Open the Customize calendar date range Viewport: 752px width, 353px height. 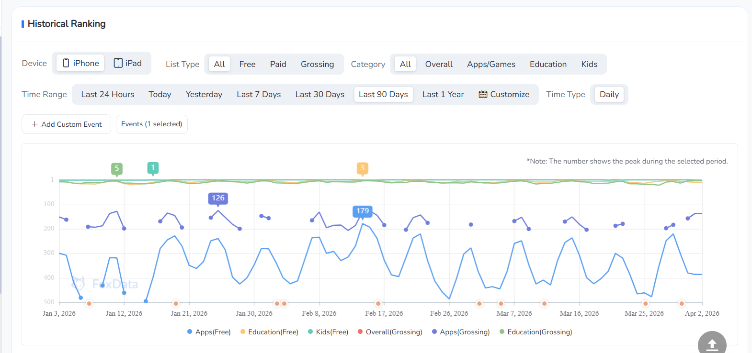504,94
